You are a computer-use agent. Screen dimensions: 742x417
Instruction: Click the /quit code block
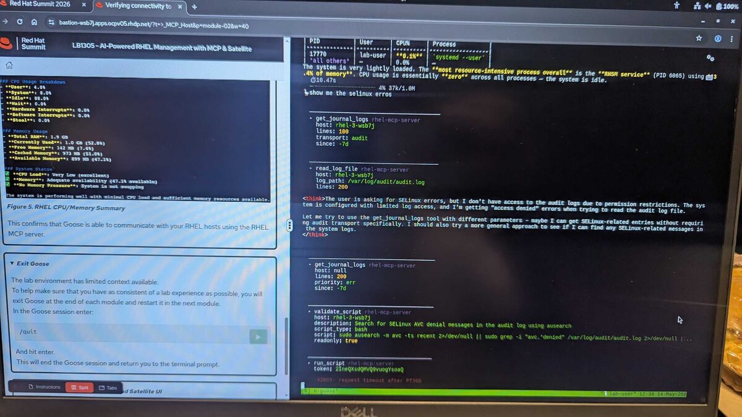[142, 334]
